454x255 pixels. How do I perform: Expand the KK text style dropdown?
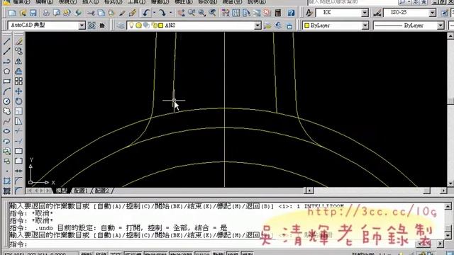click(x=365, y=13)
